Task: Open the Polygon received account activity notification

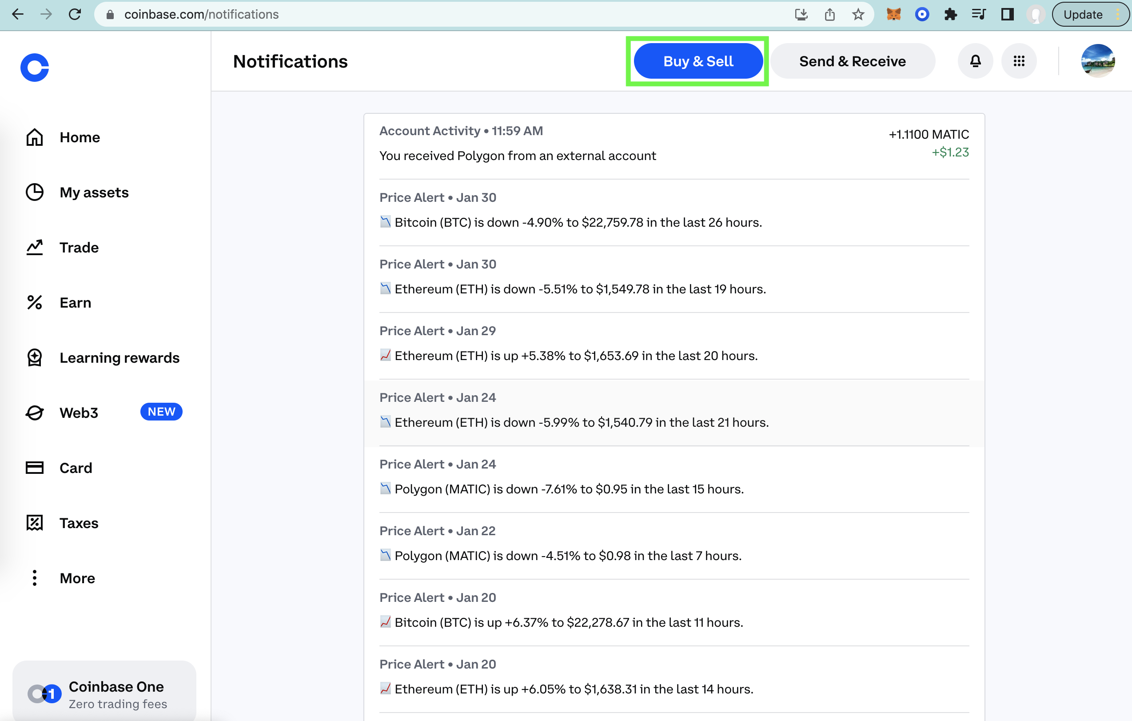Action: coord(674,146)
